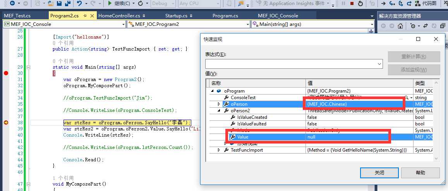Collapse the oPerson2 node in QuickWatch
448x191 pixels.
point(219,111)
